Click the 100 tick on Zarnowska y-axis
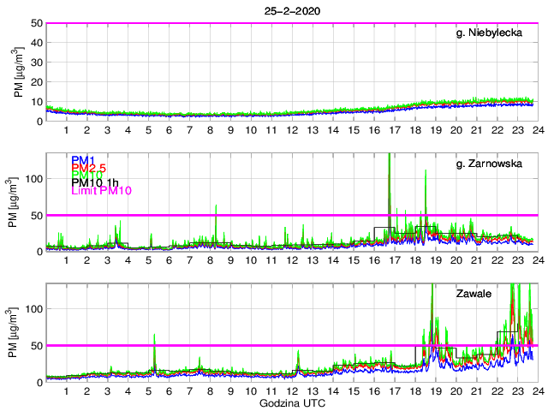Image resolution: width=548 pixels, height=411 pixels. 34,178
